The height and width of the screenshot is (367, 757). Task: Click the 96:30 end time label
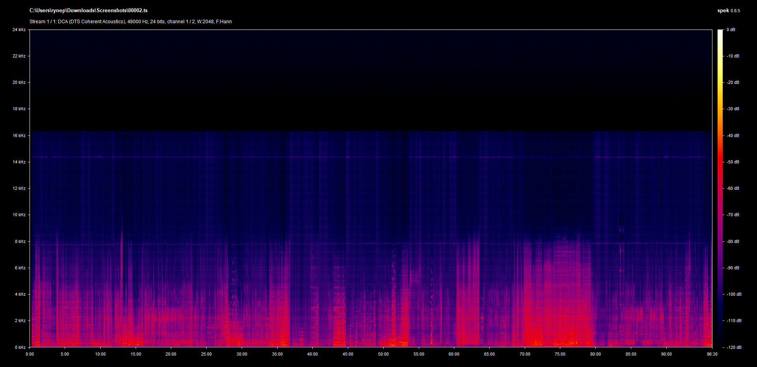(712, 354)
